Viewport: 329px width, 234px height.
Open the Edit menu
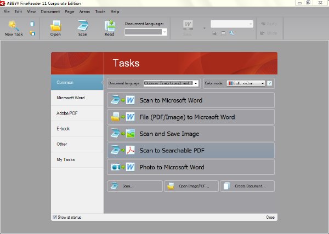18,12
